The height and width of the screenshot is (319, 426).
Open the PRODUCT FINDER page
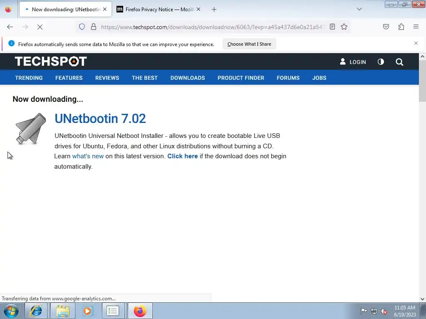click(x=241, y=78)
